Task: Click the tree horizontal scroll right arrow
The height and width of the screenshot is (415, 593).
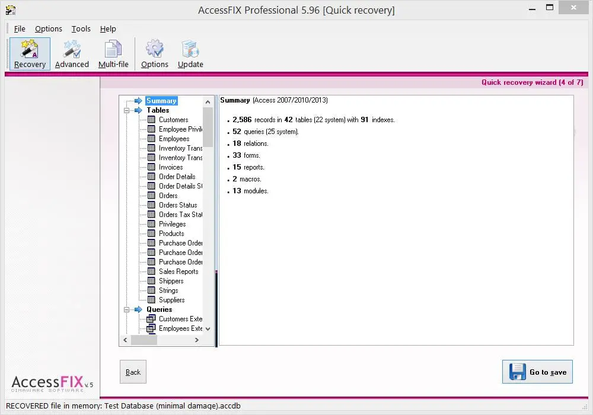Action: [197, 340]
